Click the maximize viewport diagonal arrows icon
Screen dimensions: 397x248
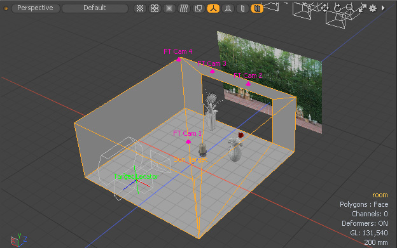[x=362, y=8]
